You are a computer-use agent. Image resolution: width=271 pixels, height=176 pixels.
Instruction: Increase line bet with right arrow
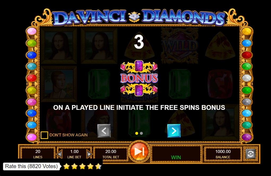89,154
